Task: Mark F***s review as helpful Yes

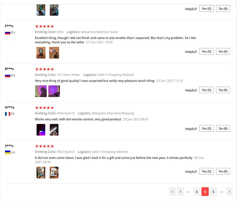Action: [206, 52]
